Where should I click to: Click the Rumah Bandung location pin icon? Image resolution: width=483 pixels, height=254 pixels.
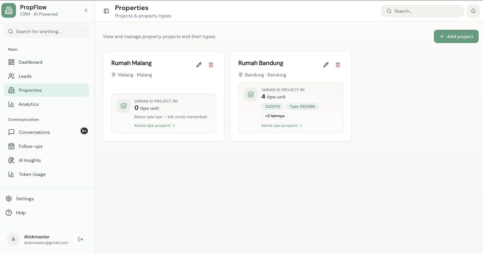pos(241,75)
